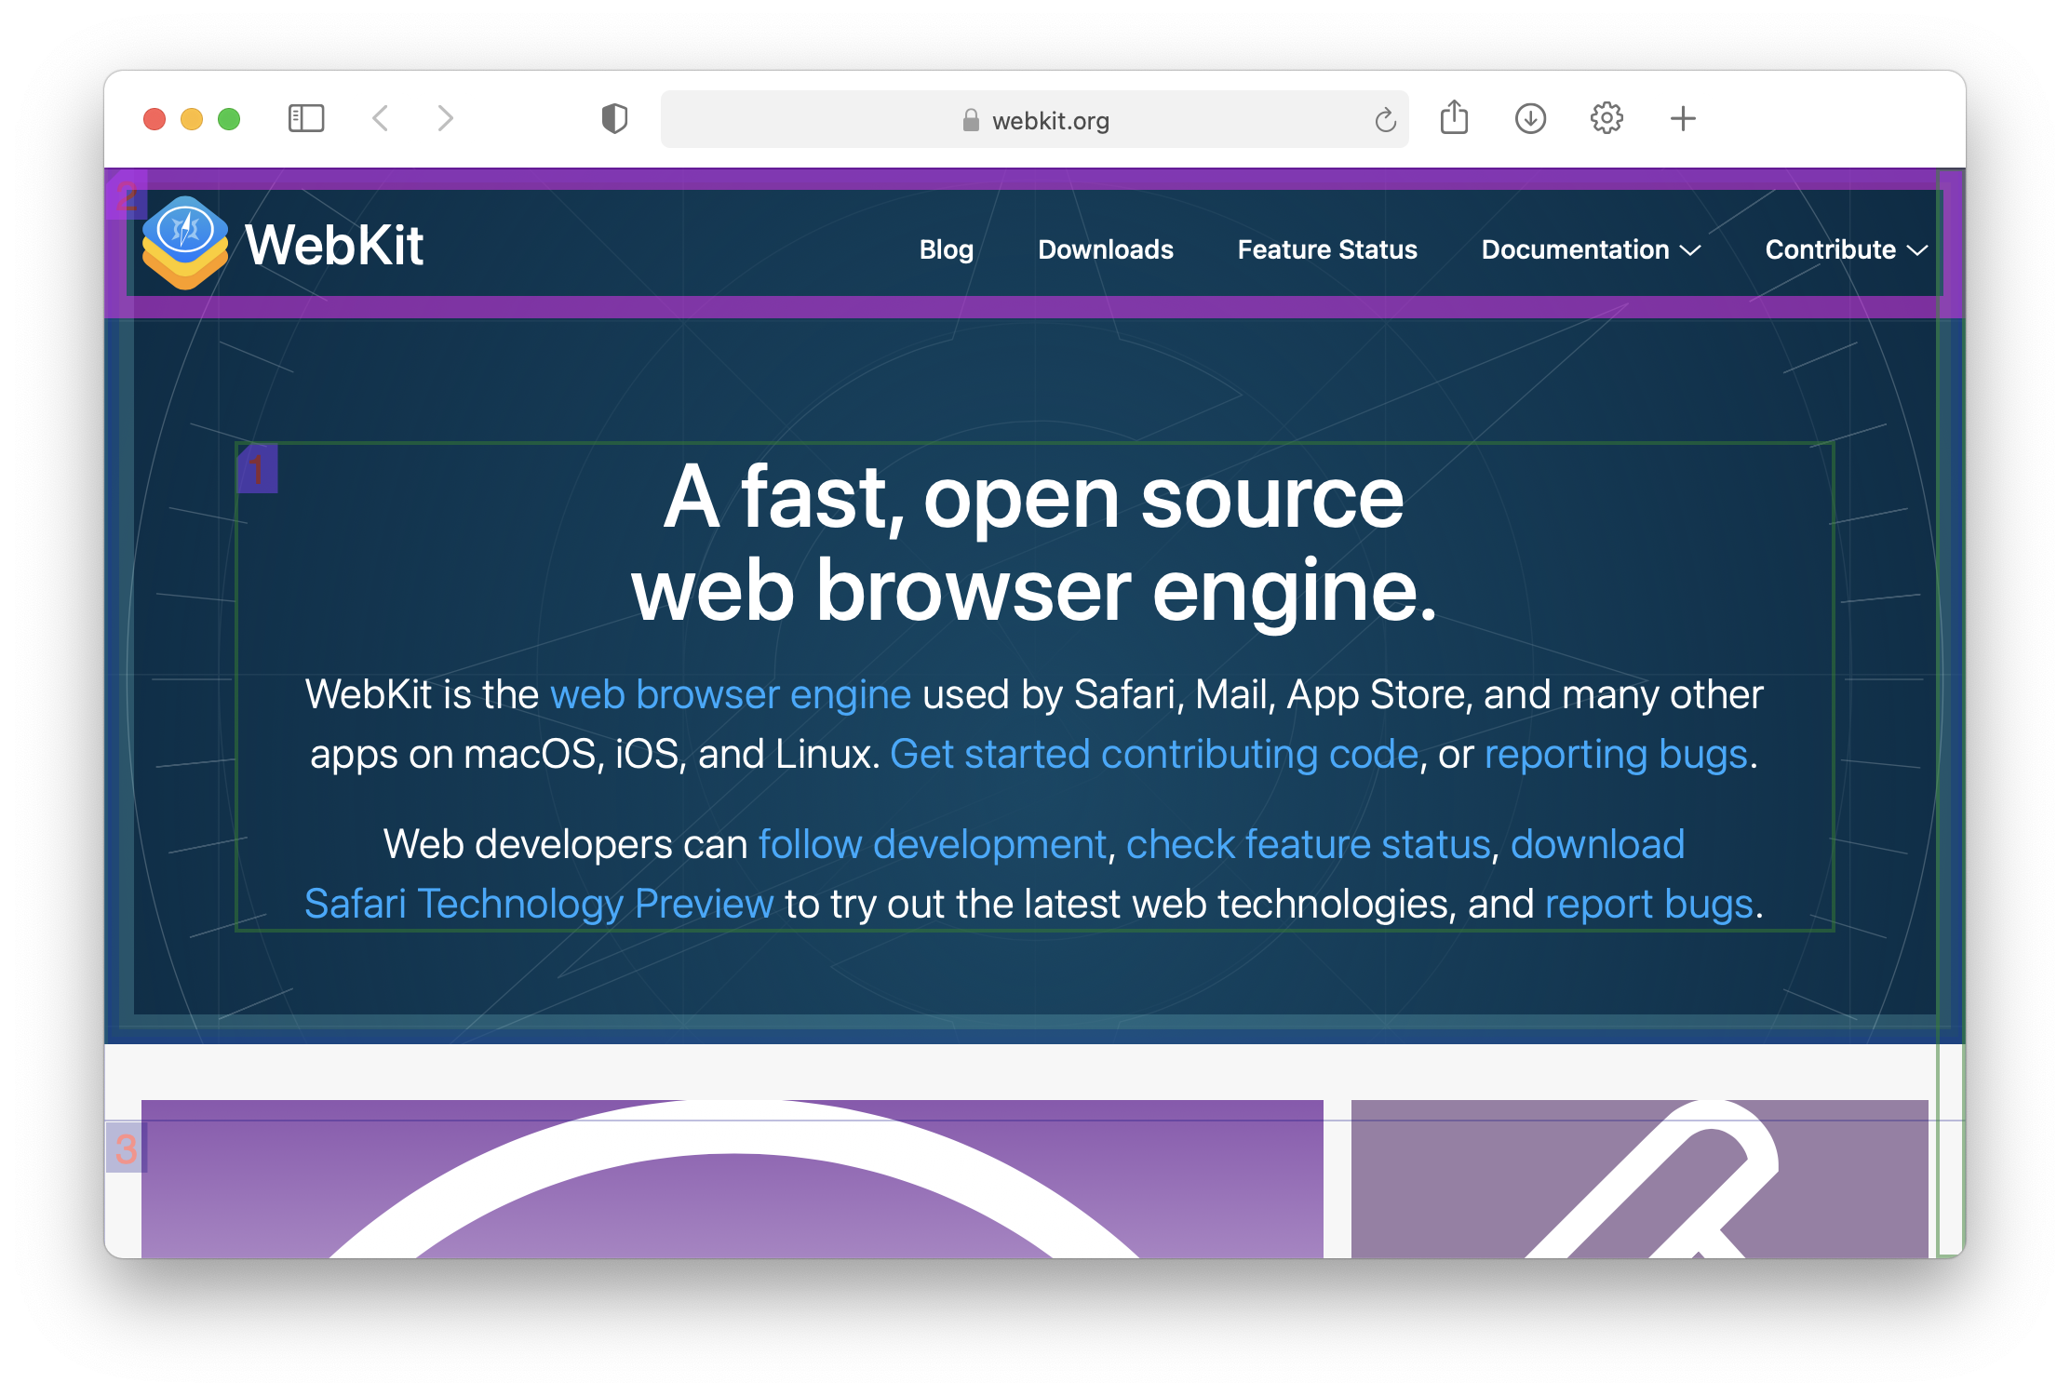Open the Blog nav item
Viewport: 2070px width, 1396px height.
946,249
